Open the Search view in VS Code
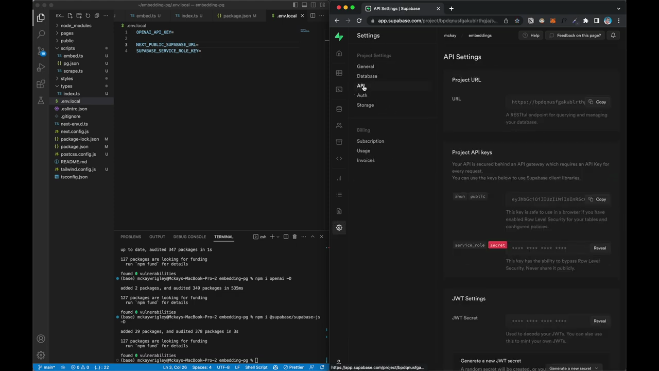 [x=41, y=35]
